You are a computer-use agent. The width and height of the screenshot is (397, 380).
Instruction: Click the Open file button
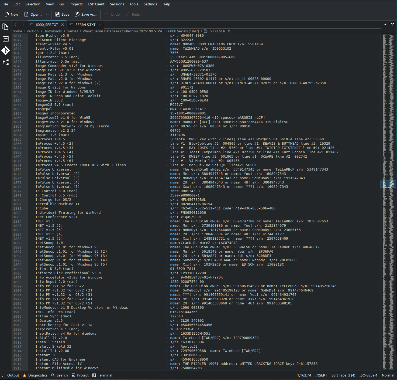(33, 14)
